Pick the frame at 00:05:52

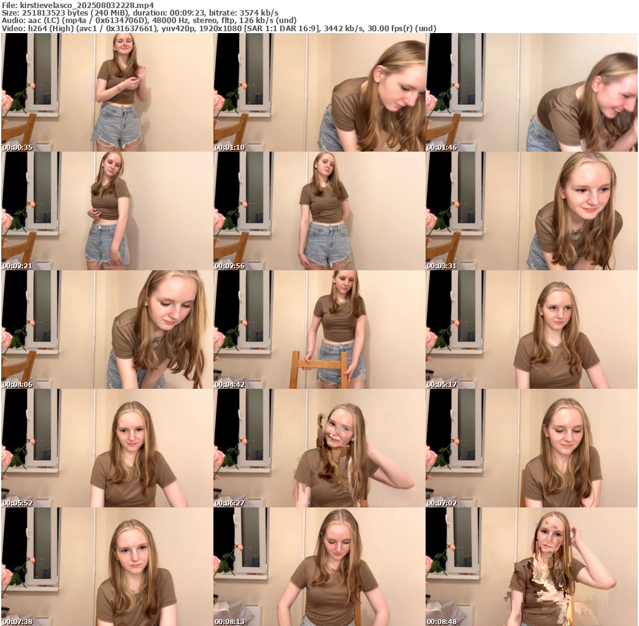click(x=107, y=447)
